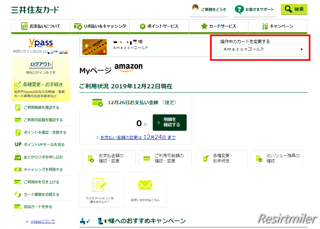Click the assistant avatar icon
Image resolution: width=320 pixels, height=229 pixels.
tap(195, 10)
